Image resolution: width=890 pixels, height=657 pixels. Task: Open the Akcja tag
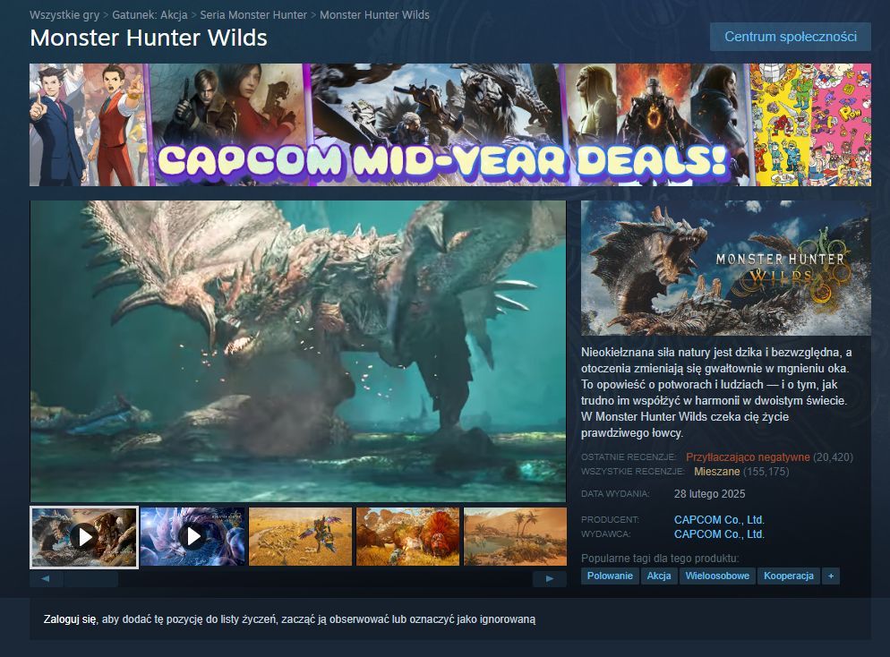click(x=659, y=576)
